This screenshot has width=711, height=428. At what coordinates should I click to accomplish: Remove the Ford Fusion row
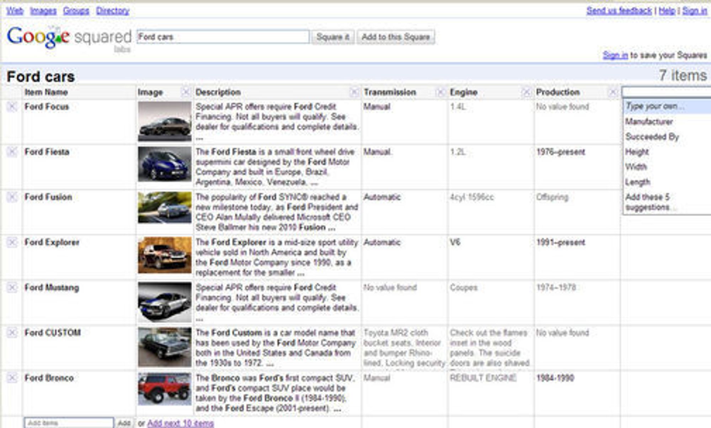tap(12, 197)
